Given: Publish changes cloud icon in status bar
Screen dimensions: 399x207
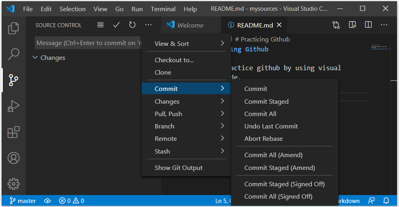Looking at the screenshot, I should point(48,201).
